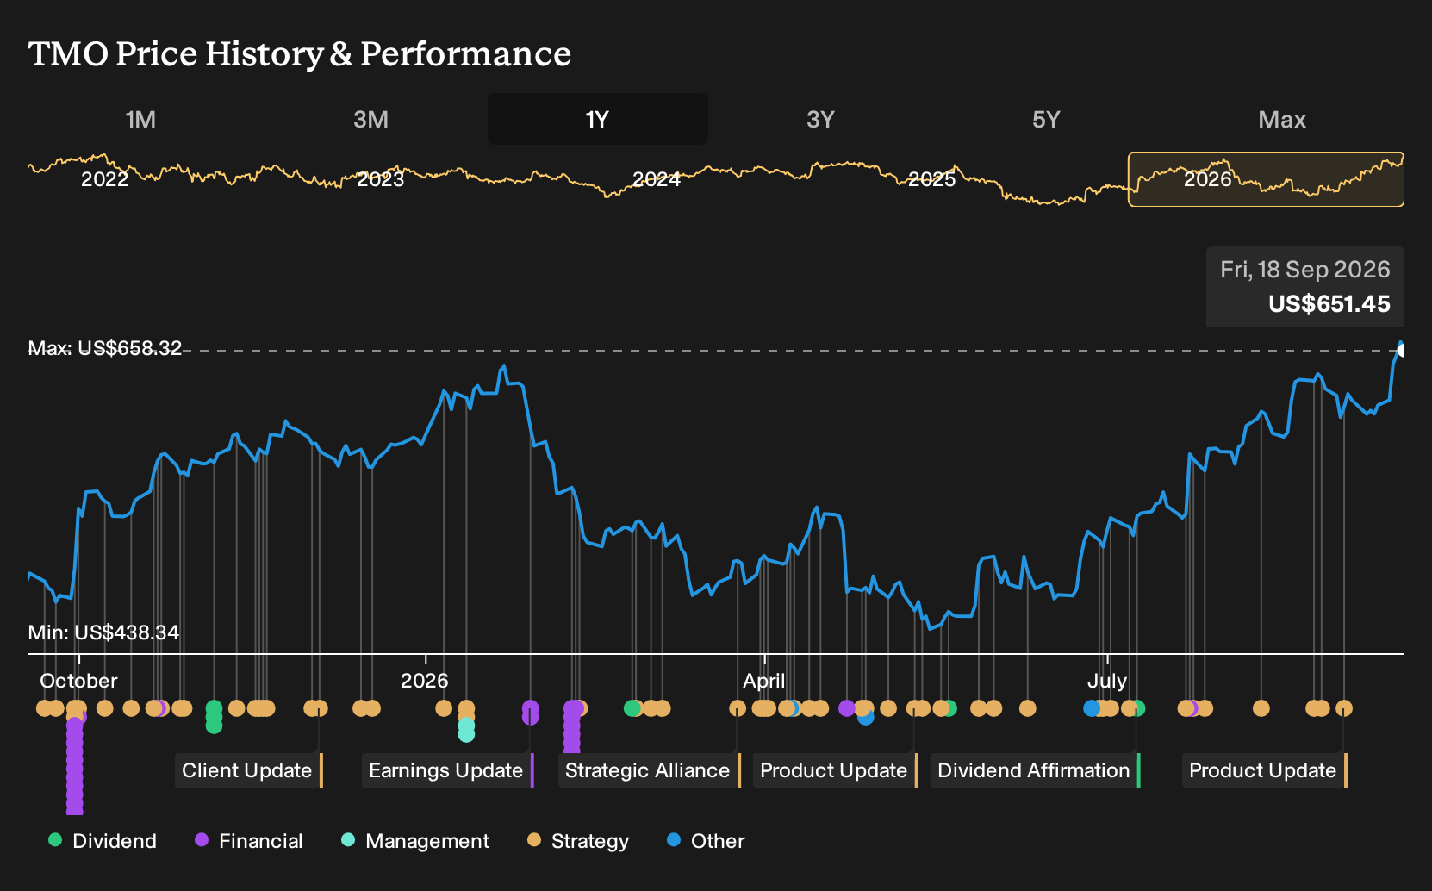Toggle Management events in legend
This screenshot has width=1432, height=891.
pos(415,841)
